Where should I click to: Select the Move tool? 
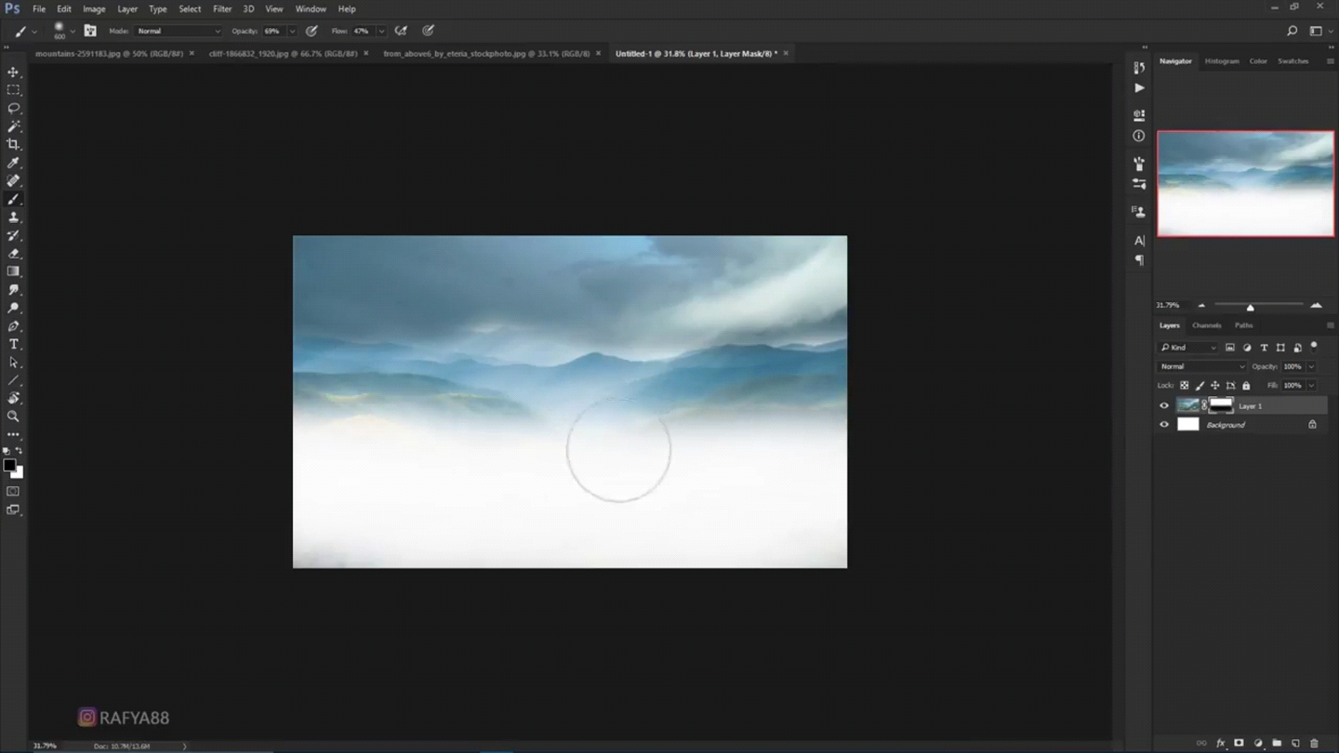[13, 72]
